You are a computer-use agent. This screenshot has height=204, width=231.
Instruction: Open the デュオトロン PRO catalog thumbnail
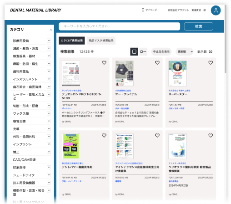[x=71, y=73]
